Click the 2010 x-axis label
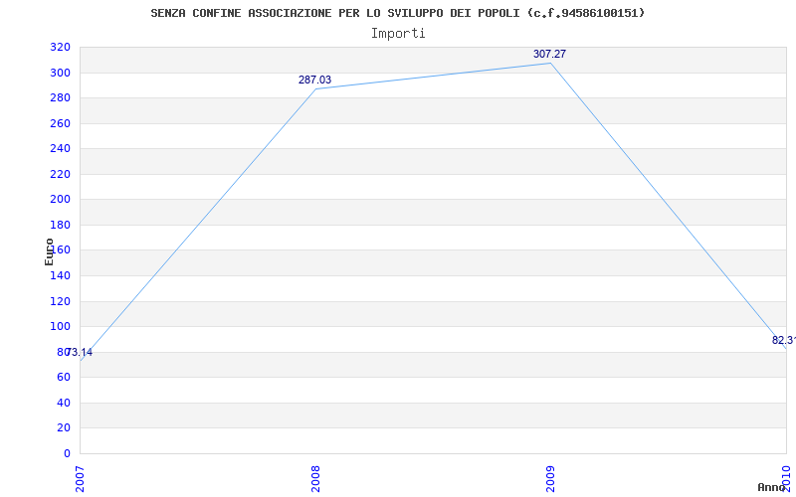 coord(786,479)
